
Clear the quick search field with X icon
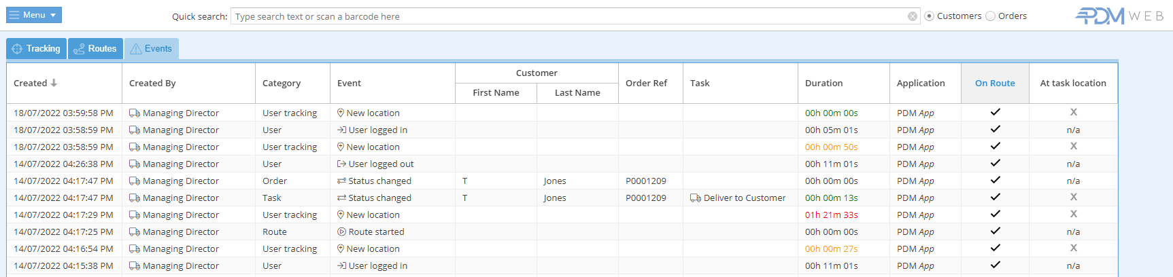point(913,17)
